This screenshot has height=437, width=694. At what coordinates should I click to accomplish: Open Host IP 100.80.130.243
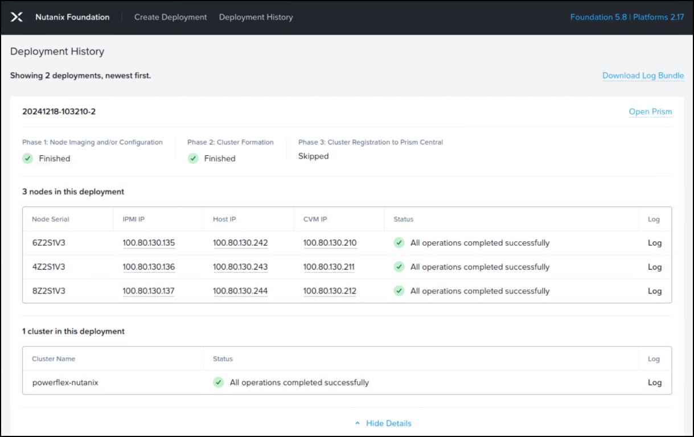[240, 267]
